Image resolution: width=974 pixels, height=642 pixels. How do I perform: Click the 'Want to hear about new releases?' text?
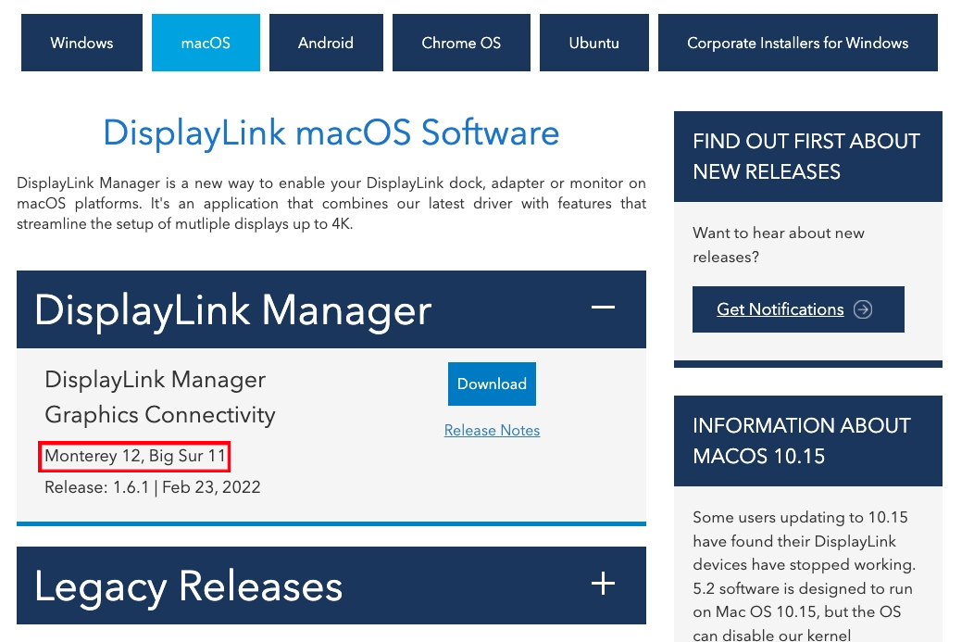(x=779, y=245)
